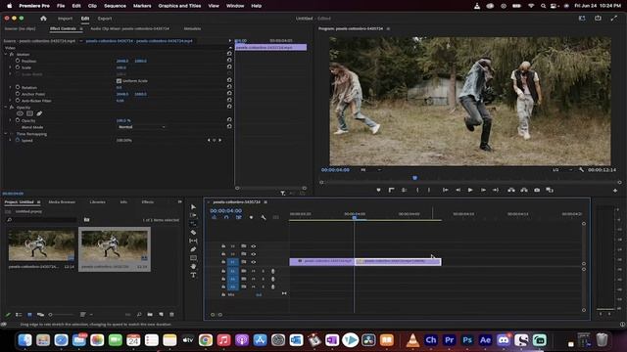
Task: Open the Quick Export icon top right
Action: [598, 19]
